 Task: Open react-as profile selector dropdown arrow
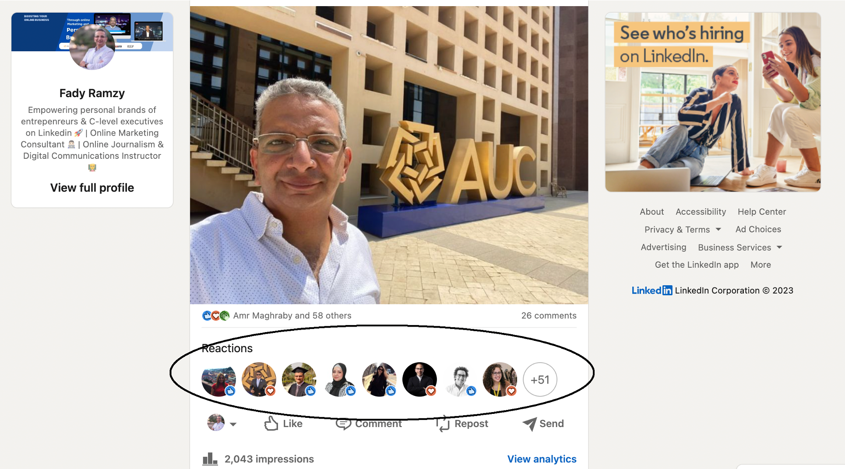tap(233, 424)
